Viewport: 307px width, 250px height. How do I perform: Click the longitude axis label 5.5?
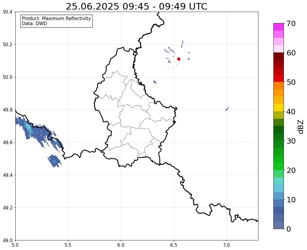click(x=68, y=245)
